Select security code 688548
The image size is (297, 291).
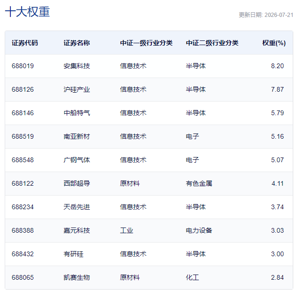coord(23,160)
